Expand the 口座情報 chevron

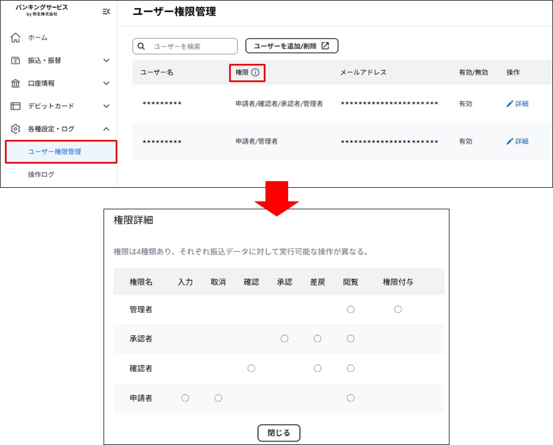(106, 83)
